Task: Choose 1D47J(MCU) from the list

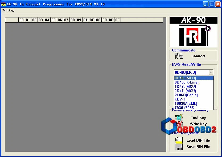Action: point(194,86)
